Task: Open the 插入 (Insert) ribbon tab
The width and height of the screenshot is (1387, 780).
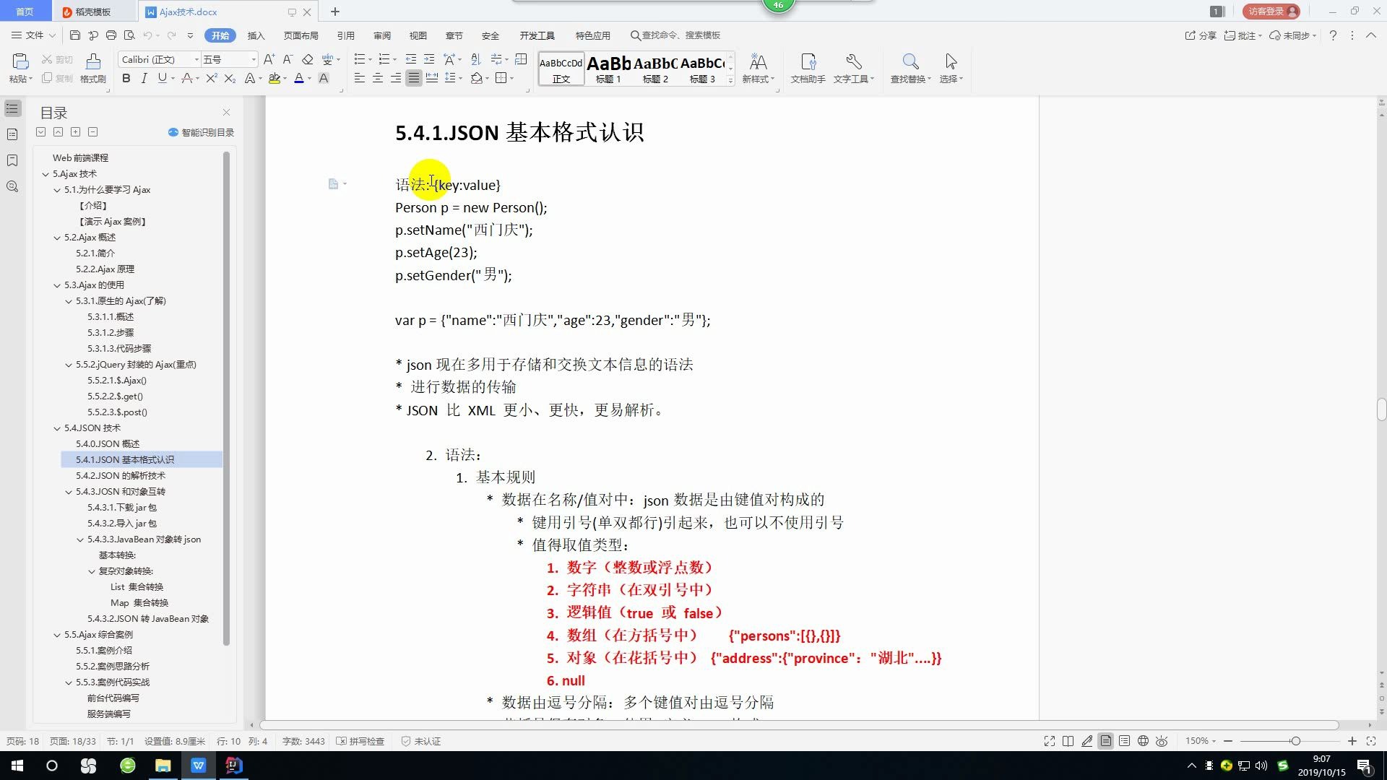Action: (256, 35)
